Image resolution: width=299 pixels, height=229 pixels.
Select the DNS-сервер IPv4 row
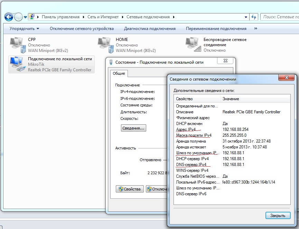[232, 165]
